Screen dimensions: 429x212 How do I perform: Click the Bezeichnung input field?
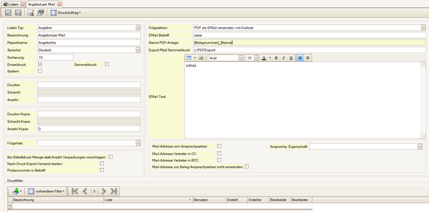(x=89, y=35)
